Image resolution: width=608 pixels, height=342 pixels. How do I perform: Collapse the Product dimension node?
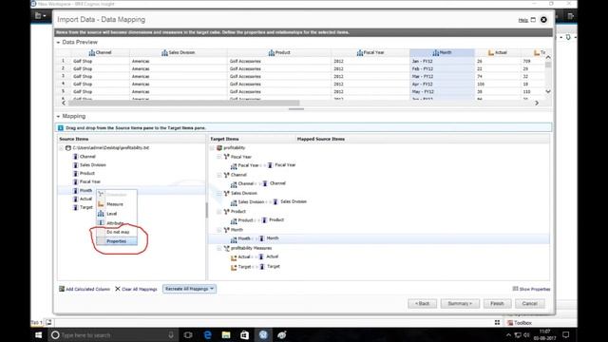pyautogui.click(x=219, y=211)
